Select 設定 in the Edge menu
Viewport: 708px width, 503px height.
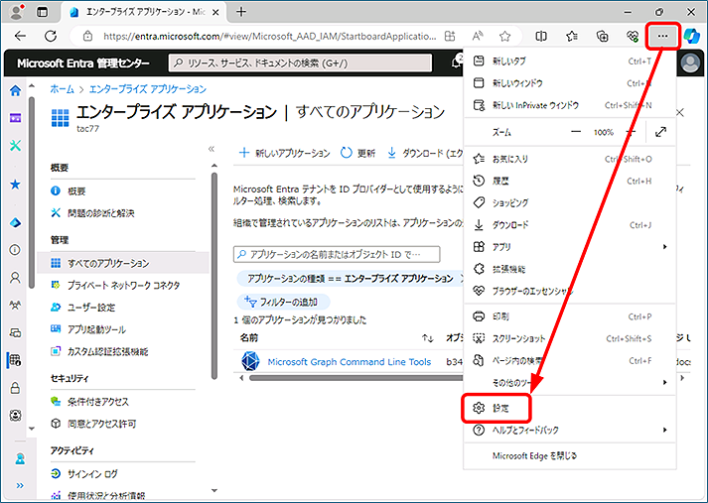click(x=496, y=408)
